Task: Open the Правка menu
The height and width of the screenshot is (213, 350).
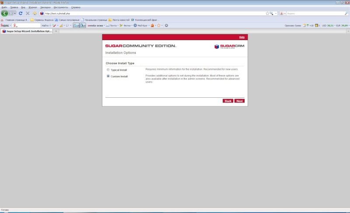Action: 14,7
